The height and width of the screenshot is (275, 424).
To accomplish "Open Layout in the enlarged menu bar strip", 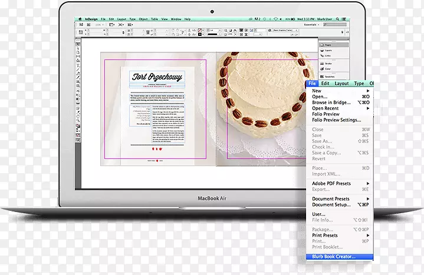I will coord(341,84).
